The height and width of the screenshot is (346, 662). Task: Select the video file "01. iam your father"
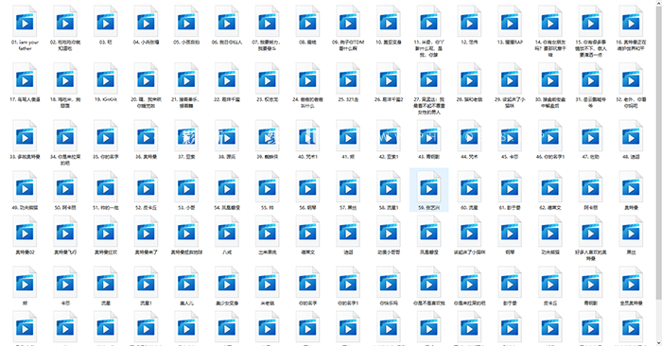click(x=25, y=27)
